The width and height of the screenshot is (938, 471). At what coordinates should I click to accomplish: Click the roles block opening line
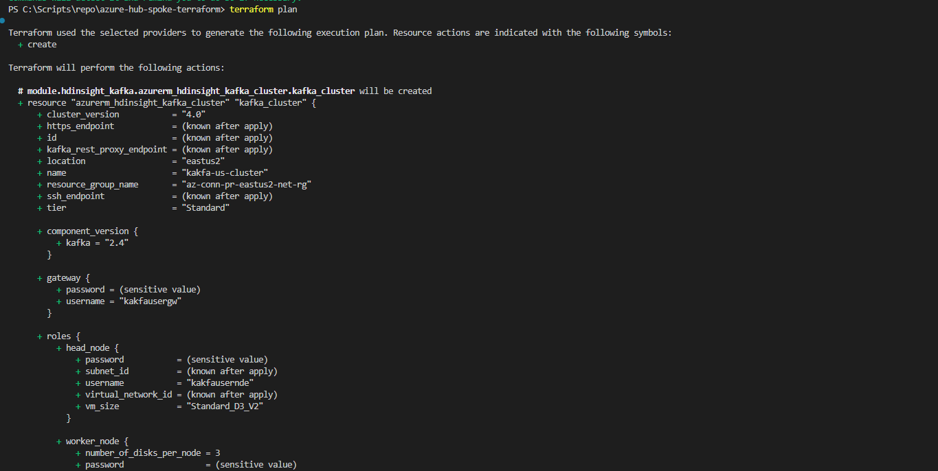(x=58, y=336)
